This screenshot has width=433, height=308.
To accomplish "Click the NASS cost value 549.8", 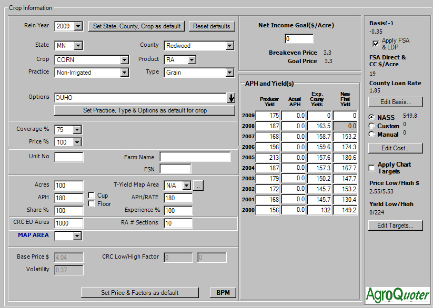I will (410, 116).
